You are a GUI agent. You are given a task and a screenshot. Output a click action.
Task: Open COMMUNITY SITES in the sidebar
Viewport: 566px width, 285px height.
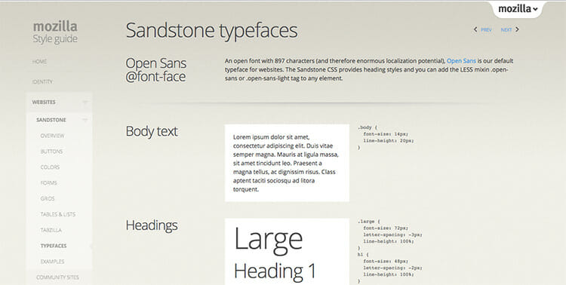point(57,277)
